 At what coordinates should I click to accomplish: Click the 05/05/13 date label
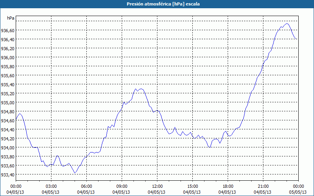point(298,192)
